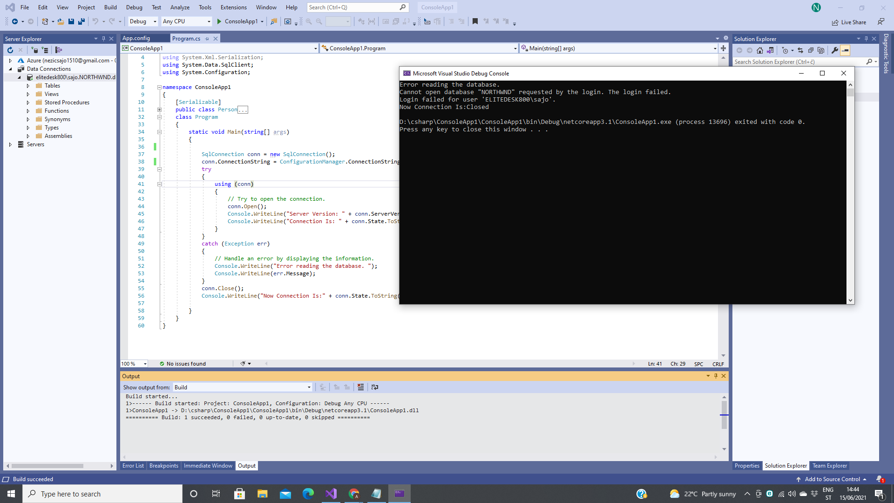Clear All in the Output window
894x503 pixels.
(x=360, y=387)
